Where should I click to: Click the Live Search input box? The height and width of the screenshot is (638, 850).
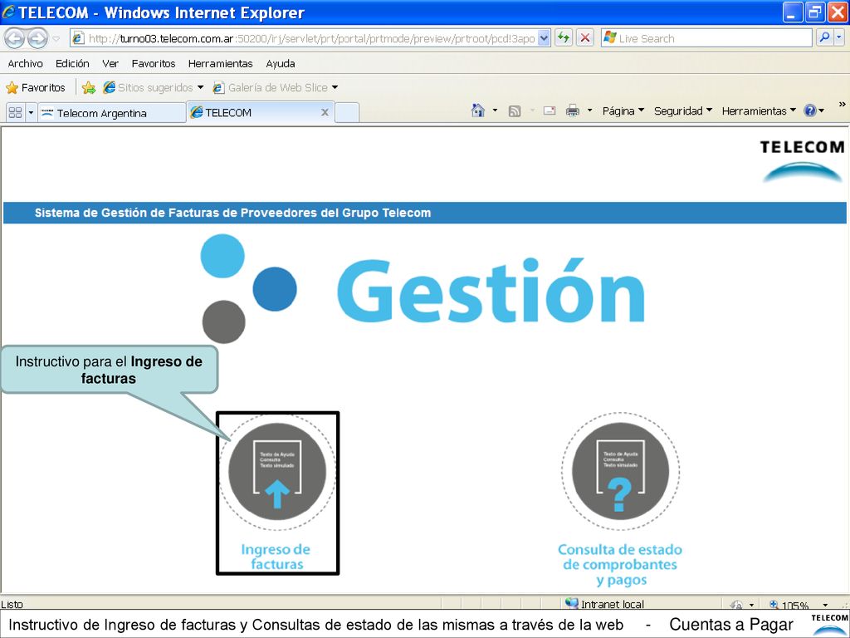706,38
